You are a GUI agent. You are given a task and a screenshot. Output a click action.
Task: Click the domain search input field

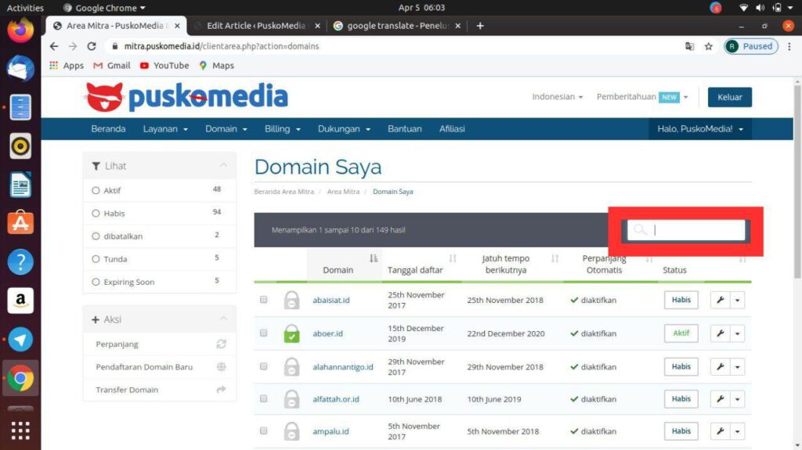(x=686, y=230)
